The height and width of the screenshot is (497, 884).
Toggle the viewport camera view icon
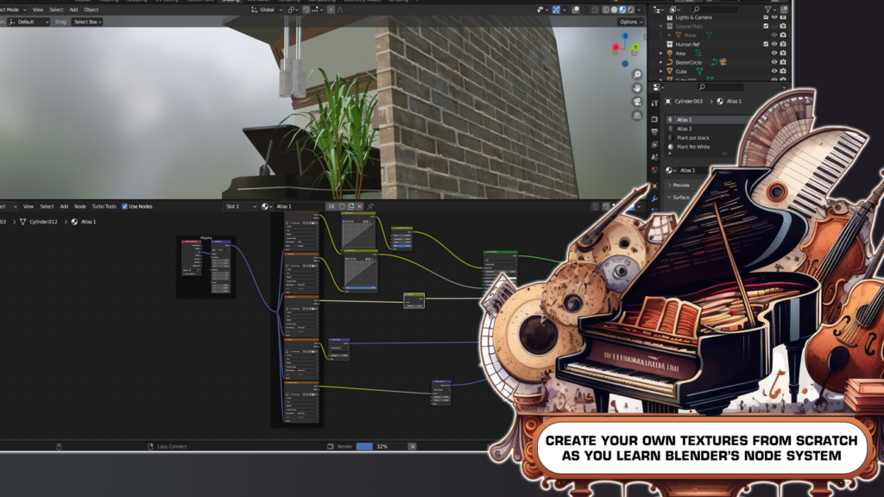click(x=637, y=102)
